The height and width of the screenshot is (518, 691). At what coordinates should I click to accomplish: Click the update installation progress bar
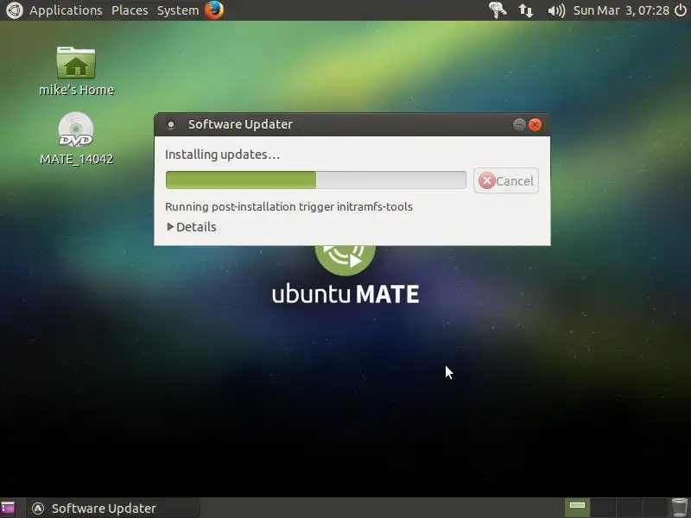pyautogui.click(x=316, y=180)
